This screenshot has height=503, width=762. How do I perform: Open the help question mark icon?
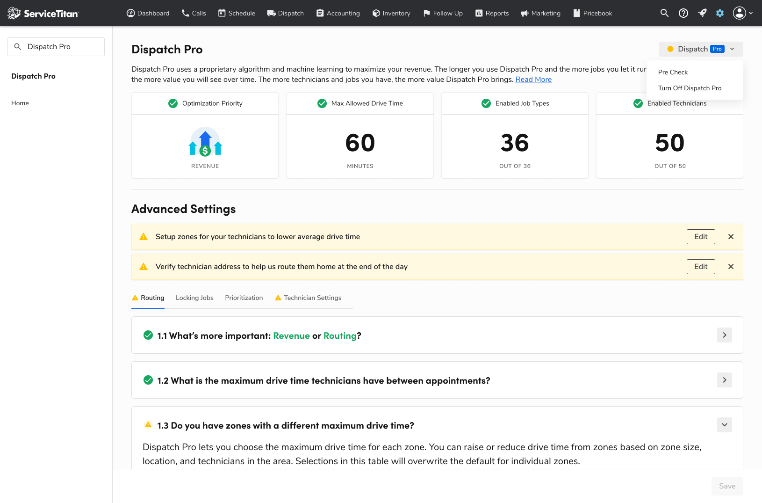coord(683,13)
